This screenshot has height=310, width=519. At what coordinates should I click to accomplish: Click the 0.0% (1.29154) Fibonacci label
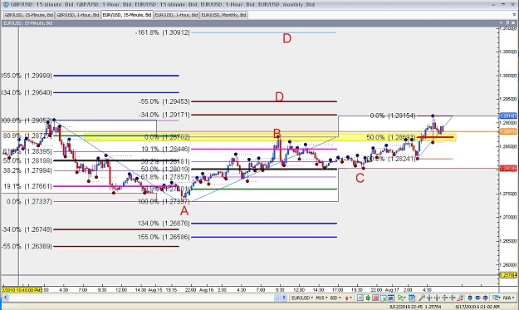(393, 116)
